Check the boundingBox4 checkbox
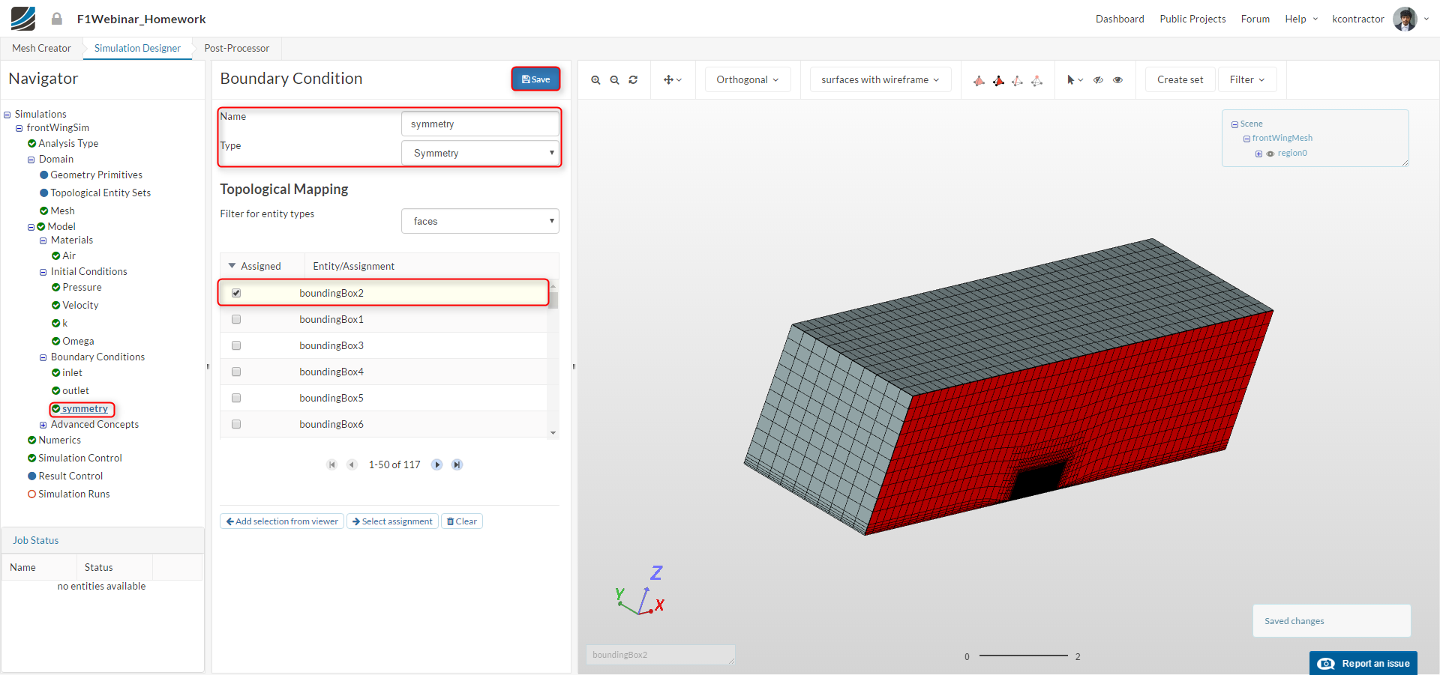Viewport: 1440px width, 675px height. point(236,372)
